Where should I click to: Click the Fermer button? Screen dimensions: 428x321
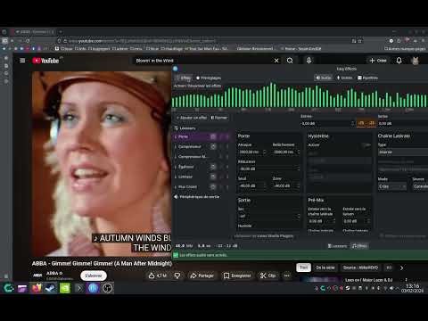pos(219,118)
